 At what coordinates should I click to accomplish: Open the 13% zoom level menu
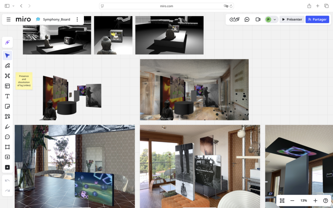pyautogui.click(x=303, y=201)
